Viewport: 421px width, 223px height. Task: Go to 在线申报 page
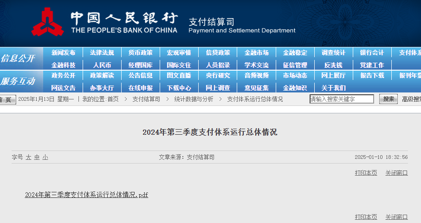click(x=141, y=88)
